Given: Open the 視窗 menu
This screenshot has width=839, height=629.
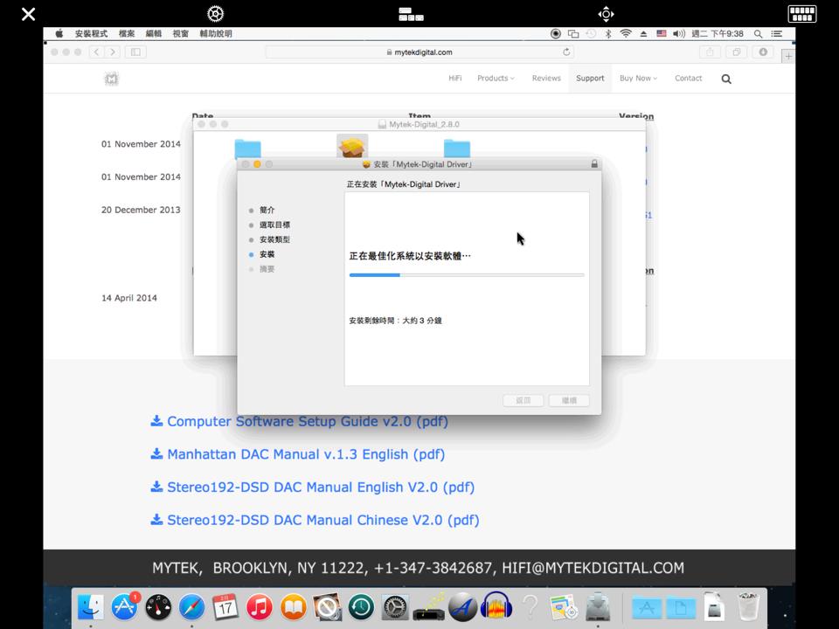Looking at the screenshot, I should point(181,33).
